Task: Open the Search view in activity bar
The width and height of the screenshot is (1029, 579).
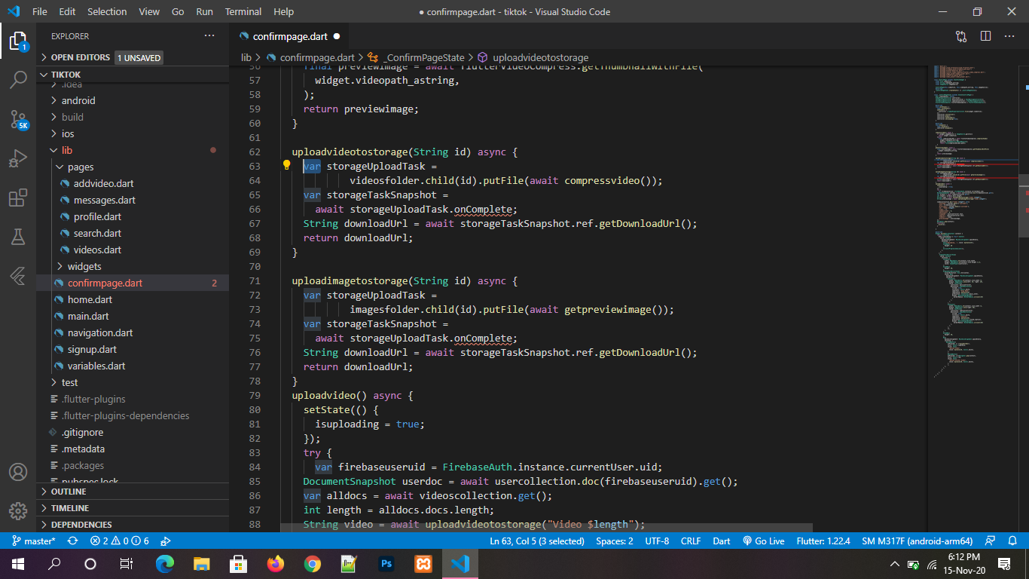Action: click(x=18, y=79)
